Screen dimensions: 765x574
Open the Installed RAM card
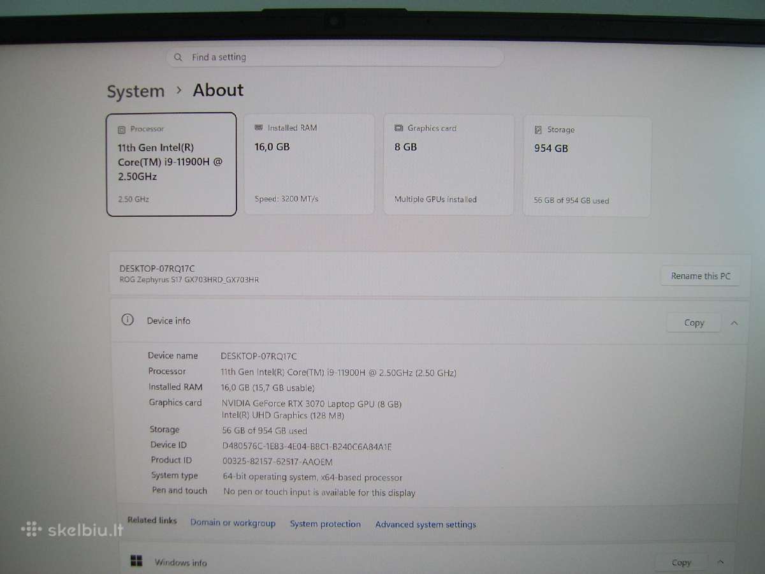click(x=309, y=165)
